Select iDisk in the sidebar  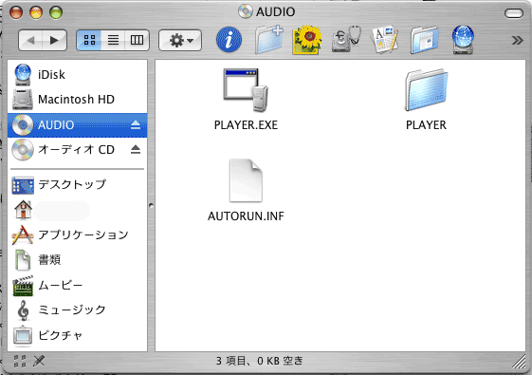pos(78,74)
